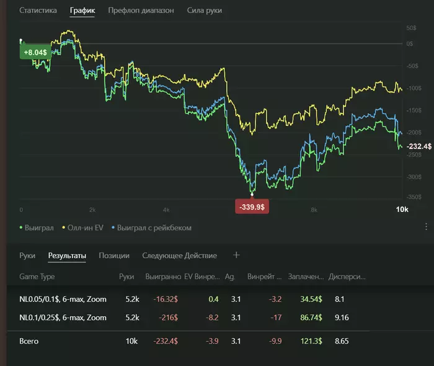Open the Сила руки tab

pyautogui.click(x=204, y=11)
